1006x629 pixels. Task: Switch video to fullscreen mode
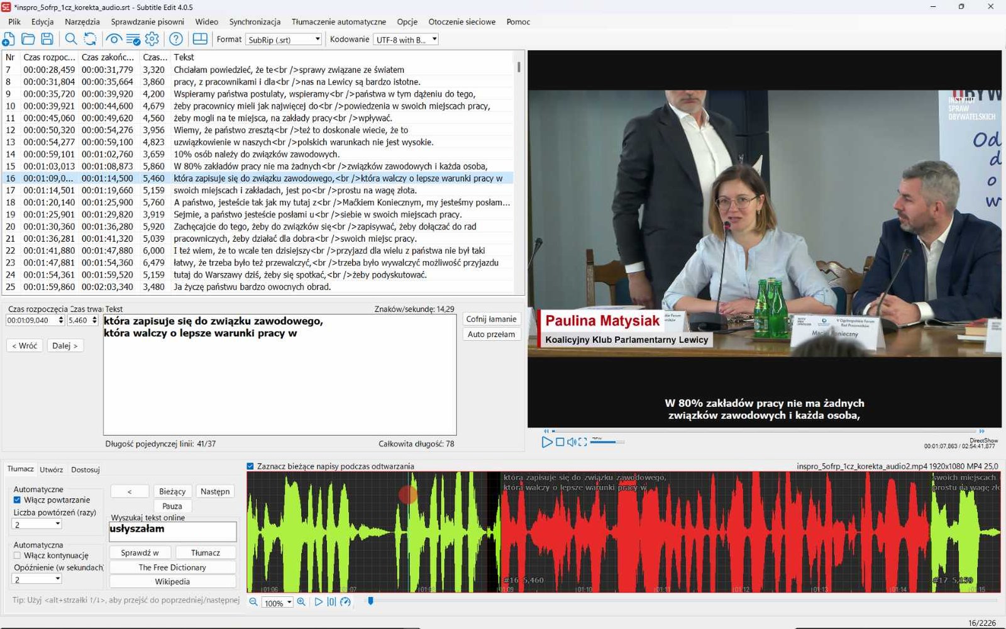coord(583,442)
